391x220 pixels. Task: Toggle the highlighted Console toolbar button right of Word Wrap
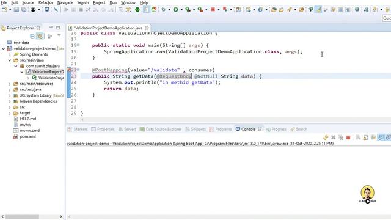381,137
